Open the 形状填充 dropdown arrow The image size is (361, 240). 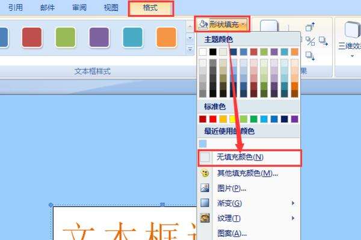click(243, 24)
